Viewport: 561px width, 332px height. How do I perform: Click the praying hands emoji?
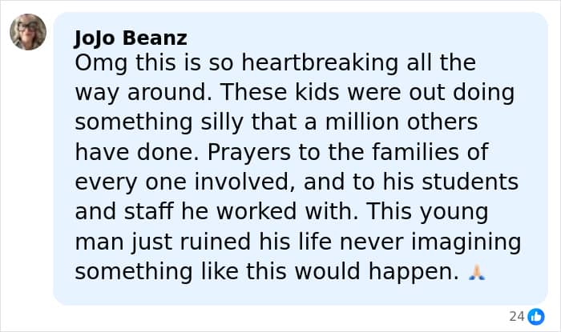[x=476, y=272]
